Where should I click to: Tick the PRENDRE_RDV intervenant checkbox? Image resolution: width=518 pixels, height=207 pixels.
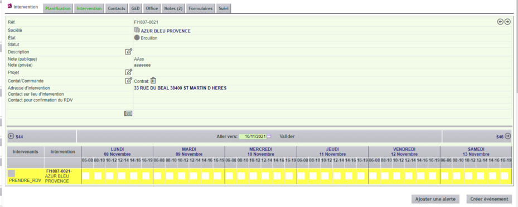(12, 174)
